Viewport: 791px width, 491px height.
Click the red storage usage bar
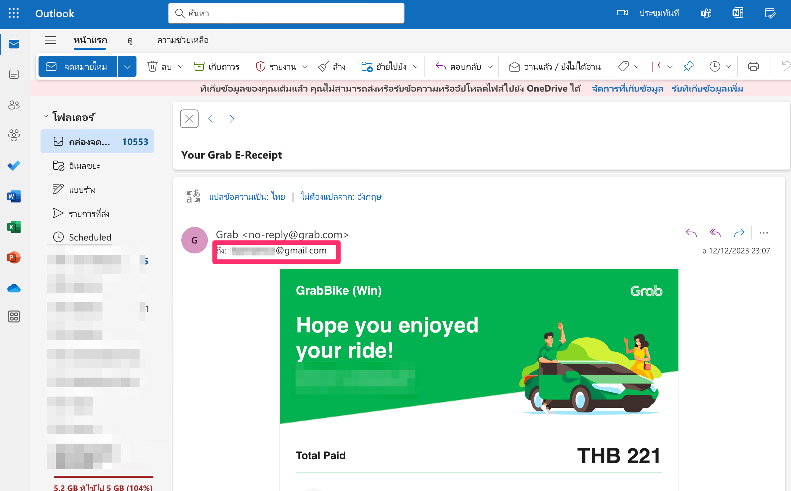[x=103, y=476]
